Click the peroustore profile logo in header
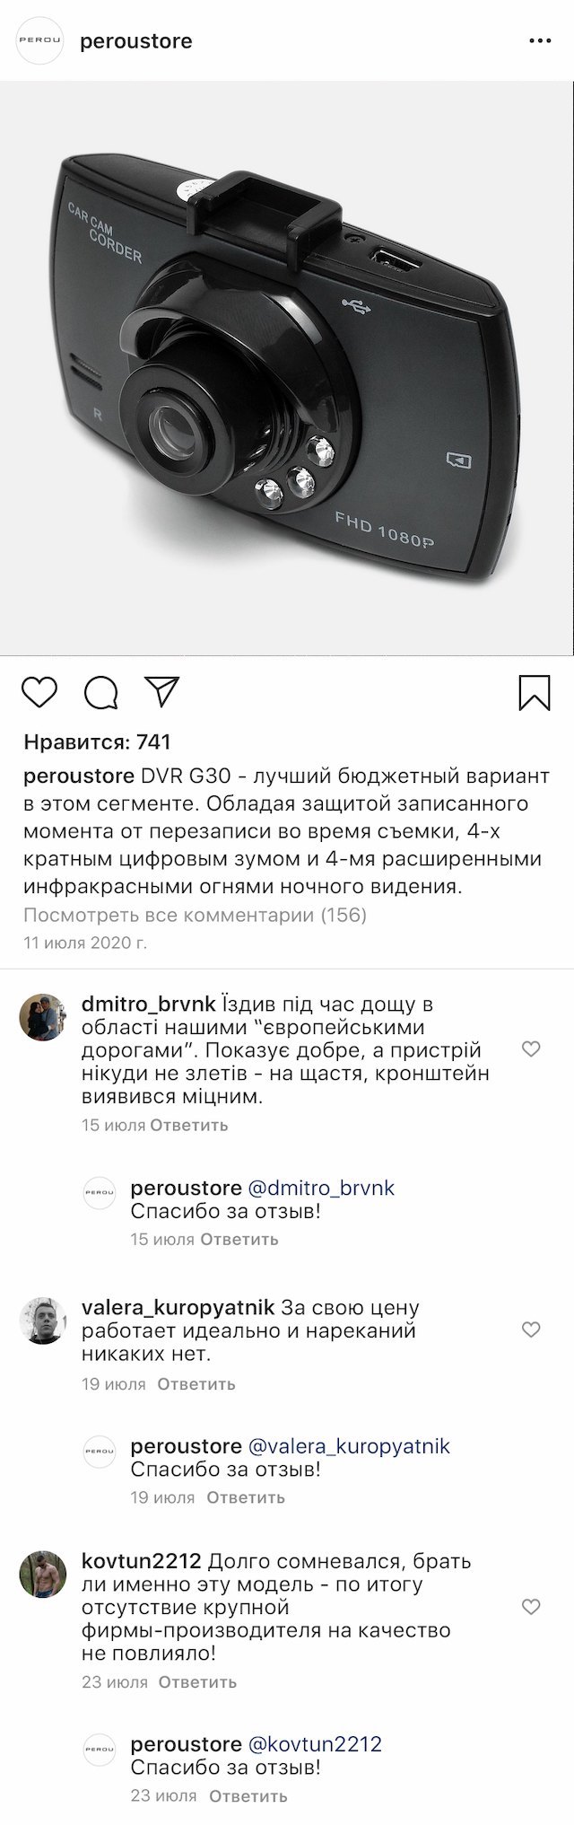Screen dimensions: 574x1825 tap(40, 41)
